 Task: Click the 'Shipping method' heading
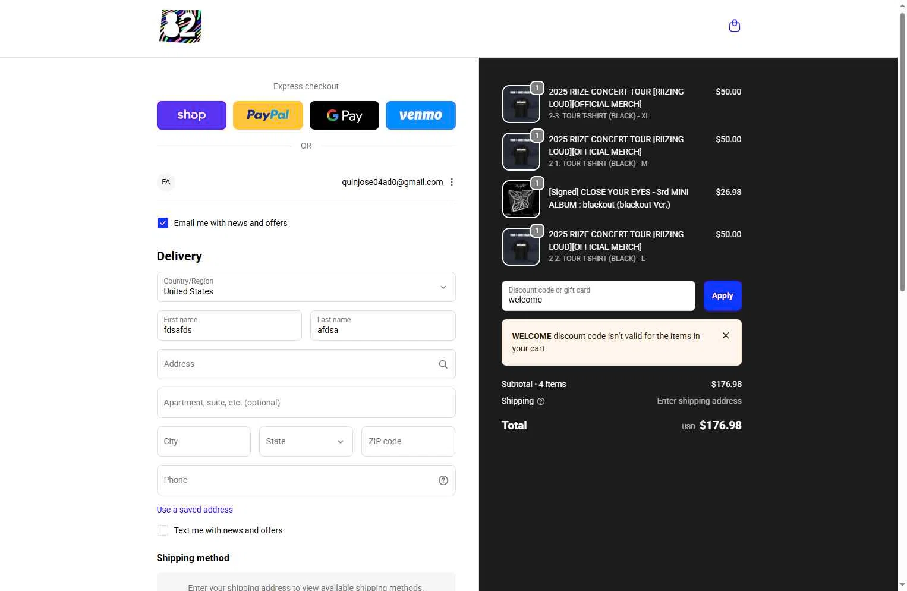click(193, 558)
